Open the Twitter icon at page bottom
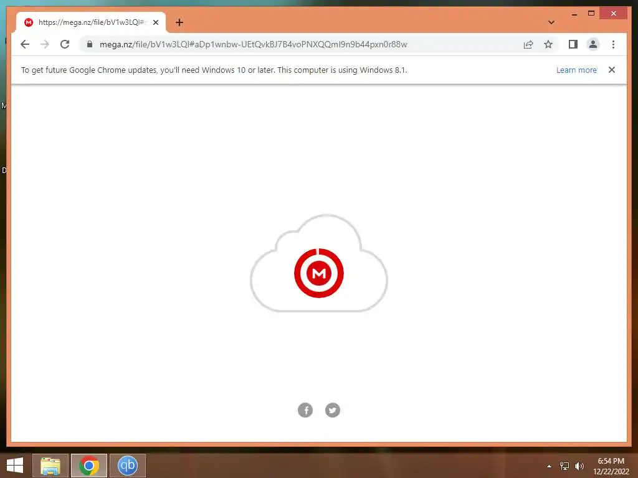Screen dimensions: 638x478 333,410
